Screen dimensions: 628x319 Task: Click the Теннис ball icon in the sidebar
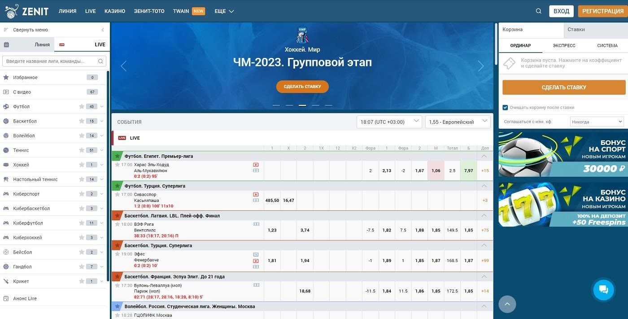tap(6, 150)
